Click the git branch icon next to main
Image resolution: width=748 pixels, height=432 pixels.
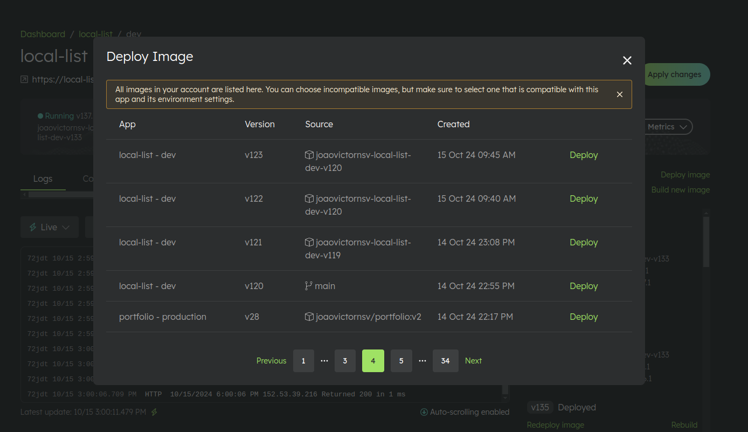point(309,285)
